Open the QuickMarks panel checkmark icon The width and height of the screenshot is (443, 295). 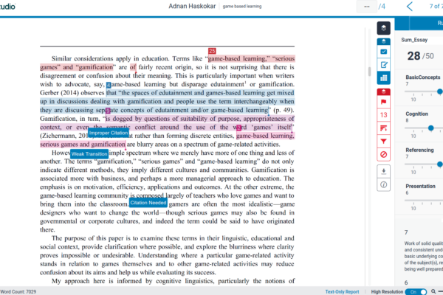383,52
